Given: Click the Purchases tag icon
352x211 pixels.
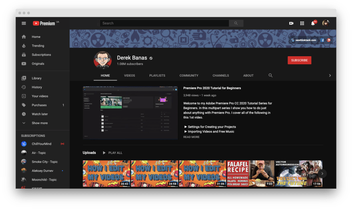Looking at the screenshot, I should pos(24,105).
